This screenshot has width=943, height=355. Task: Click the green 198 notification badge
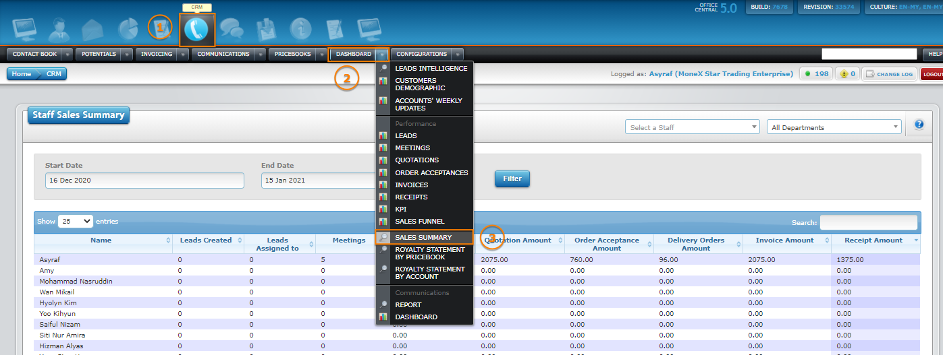click(815, 74)
